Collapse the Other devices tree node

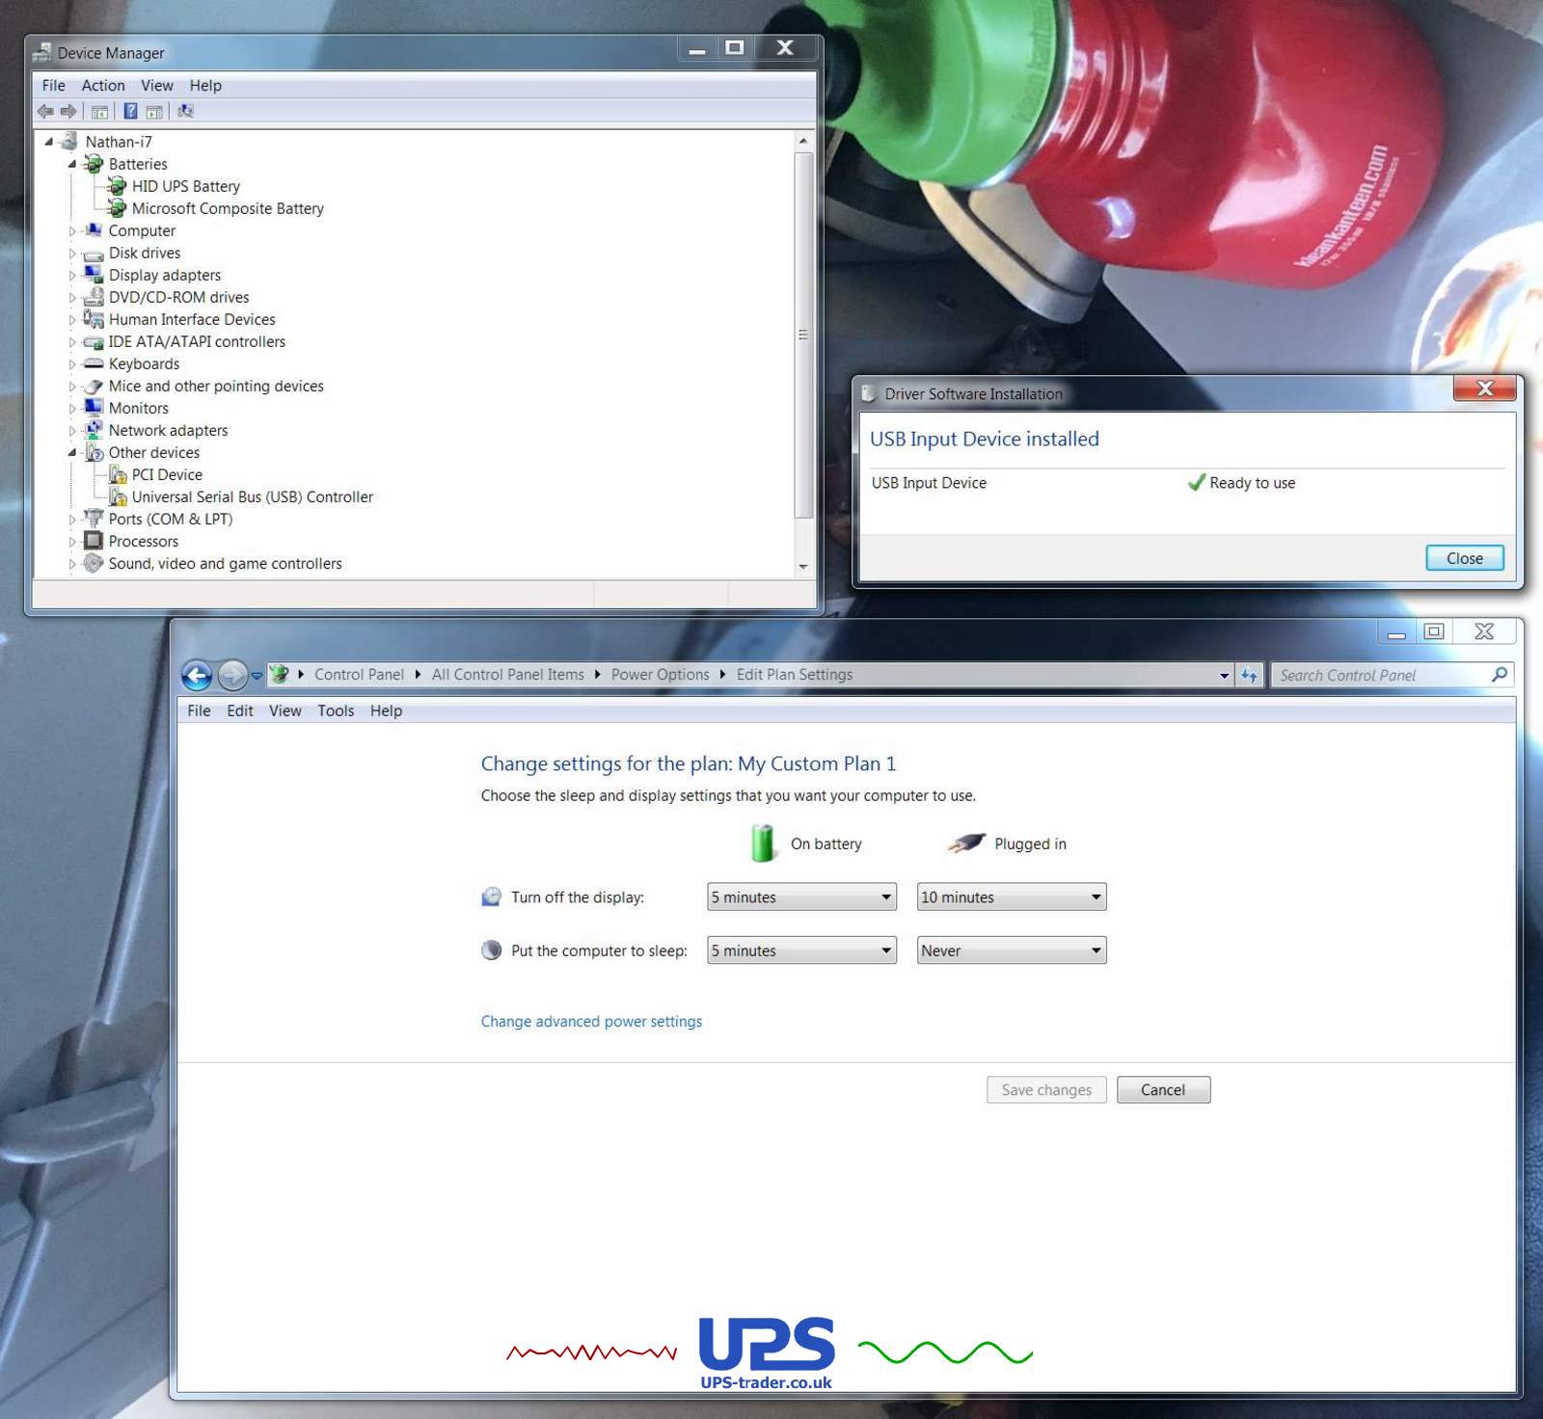tap(72, 452)
